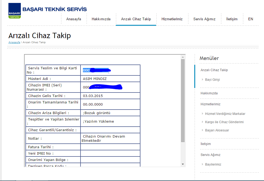Follow the Anasayfa breadcrumb link
Screen dimensions: 264x181
point(14,42)
